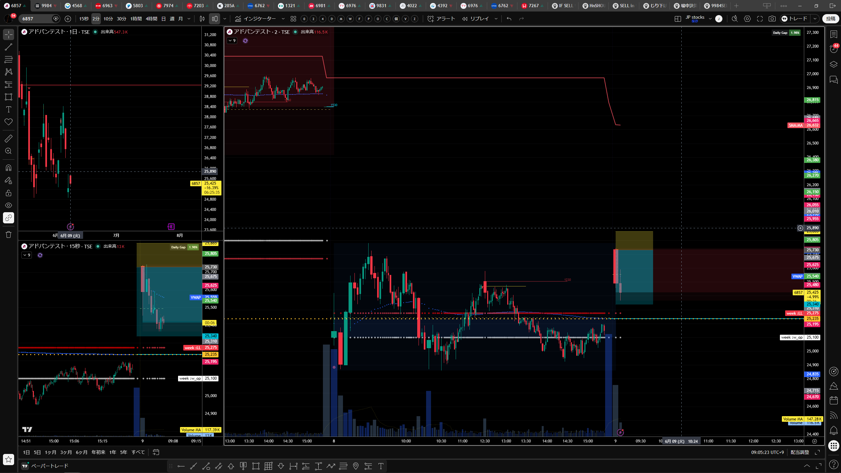Open the watchlist panel icon in right sidebar
This screenshot has width=841, height=473.
click(833, 34)
